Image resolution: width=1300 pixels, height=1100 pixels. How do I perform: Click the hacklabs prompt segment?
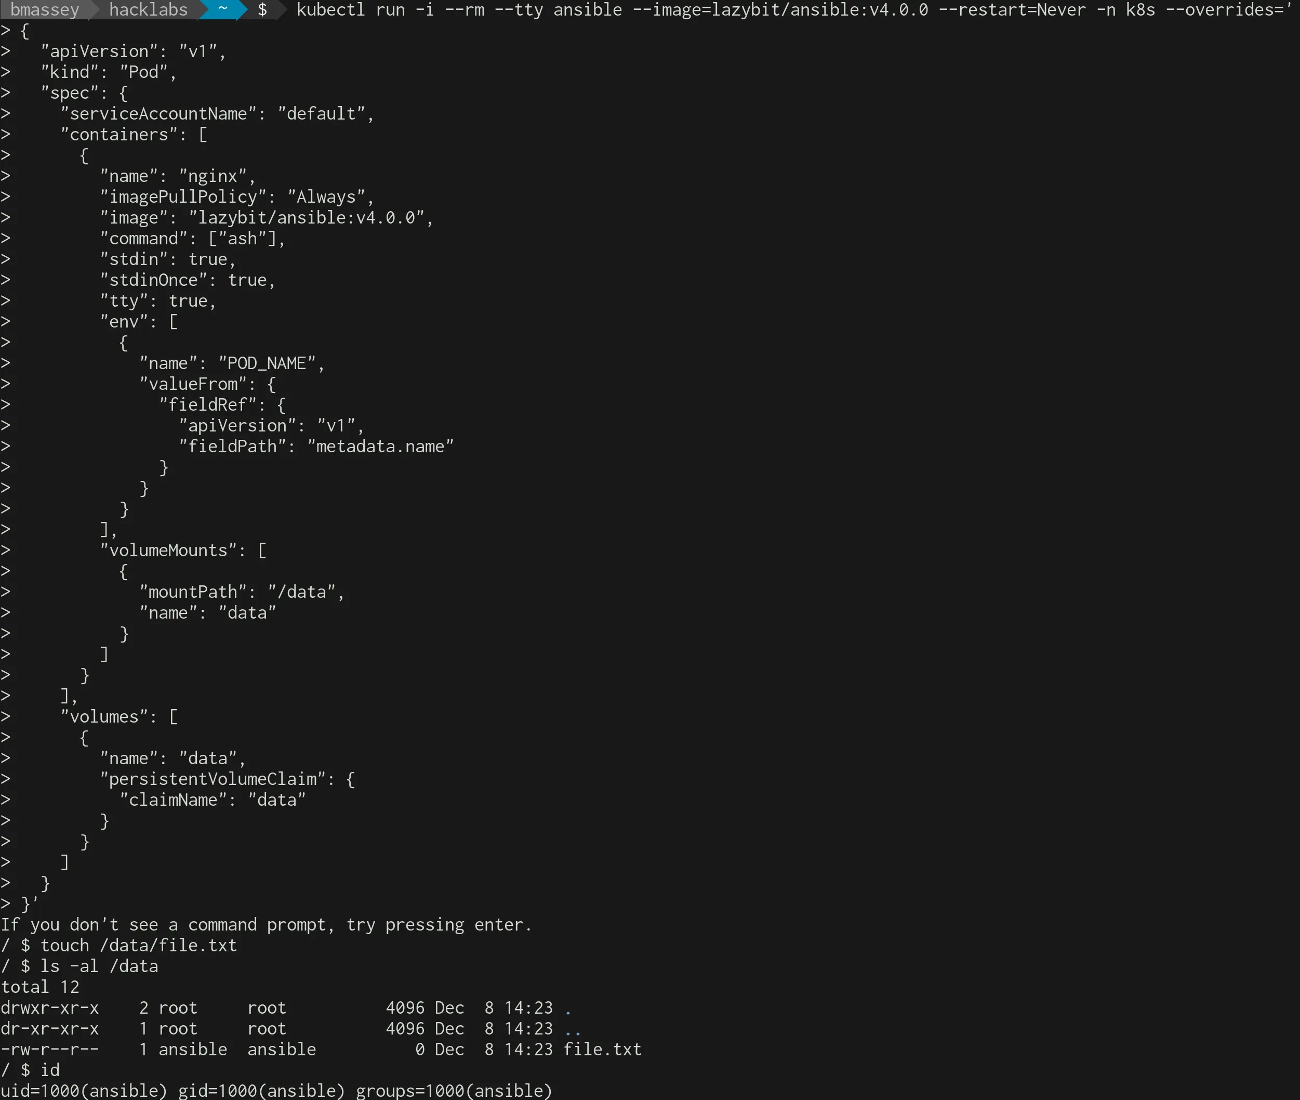148,10
